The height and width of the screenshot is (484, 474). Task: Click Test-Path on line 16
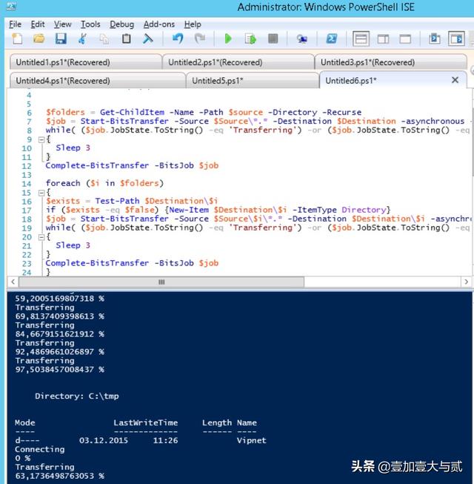click(117, 201)
